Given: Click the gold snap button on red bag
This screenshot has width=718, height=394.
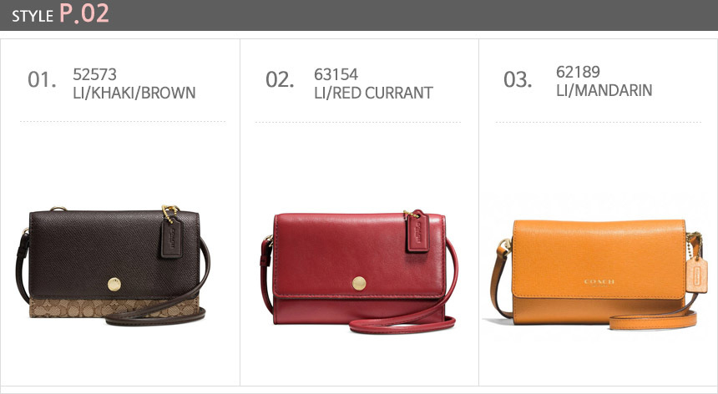Looking at the screenshot, I should tap(359, 283).
